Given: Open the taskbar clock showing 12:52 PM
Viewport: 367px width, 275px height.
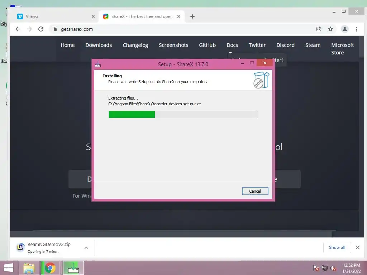Looking at the screenshot, I should (352, 268).
